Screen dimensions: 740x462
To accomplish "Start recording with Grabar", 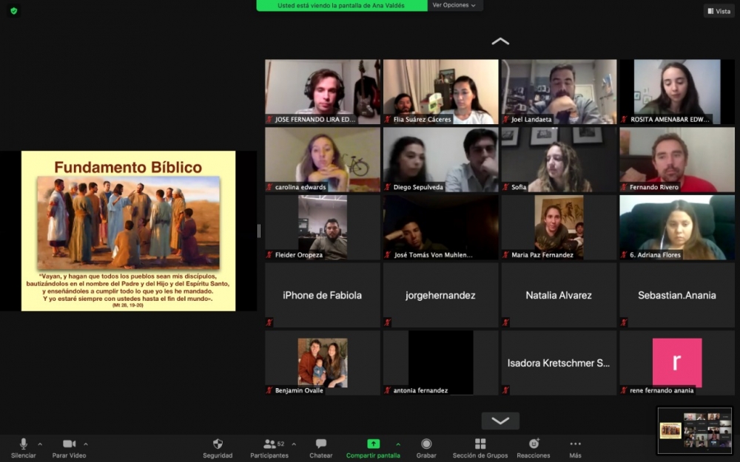I will coord(426,444).
